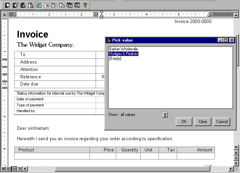Click the To table cell
This screenshot has height=173, width=240.
55,55
